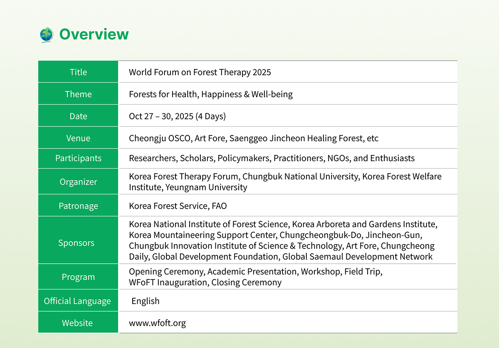This screenshot has width=499, height=348.
Task: Click the 'Researchers, Scholars, Policymakers' text
Action: [x=200, y=158]
